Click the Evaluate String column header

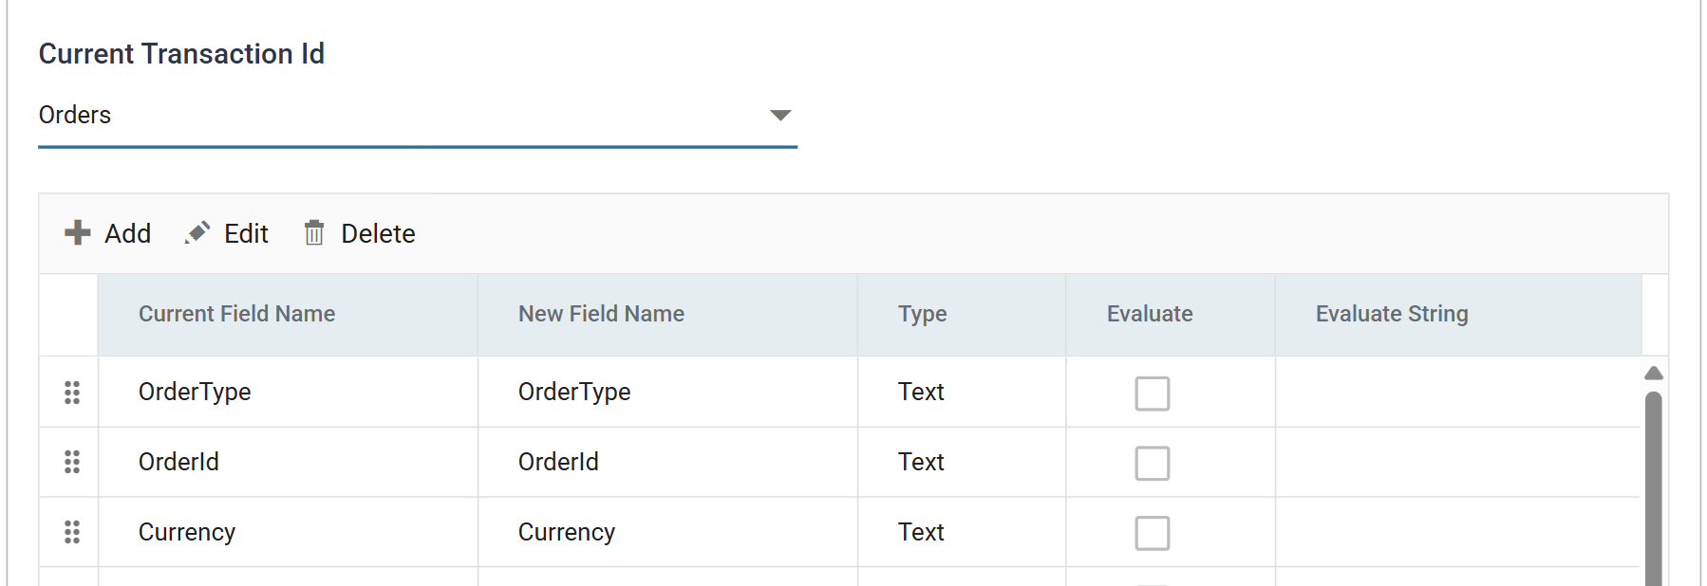pyautogui.click(x=1458, y=314)
